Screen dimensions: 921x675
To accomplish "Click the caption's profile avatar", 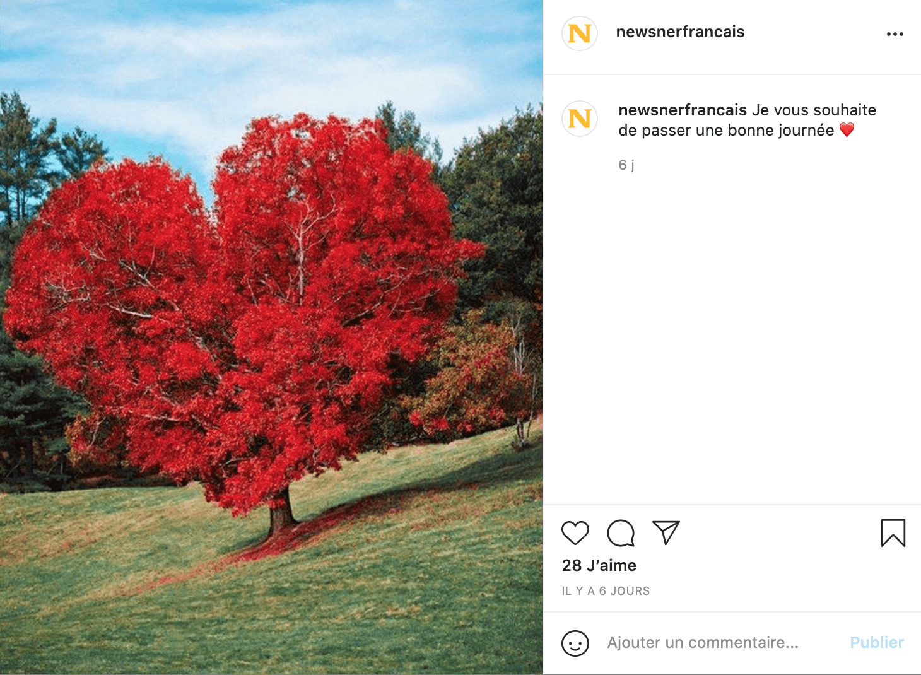I will coord(580,119).
